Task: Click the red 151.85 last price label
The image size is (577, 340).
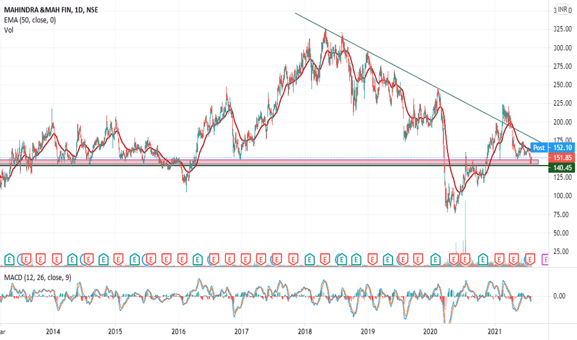Action: tap(562, 158)
